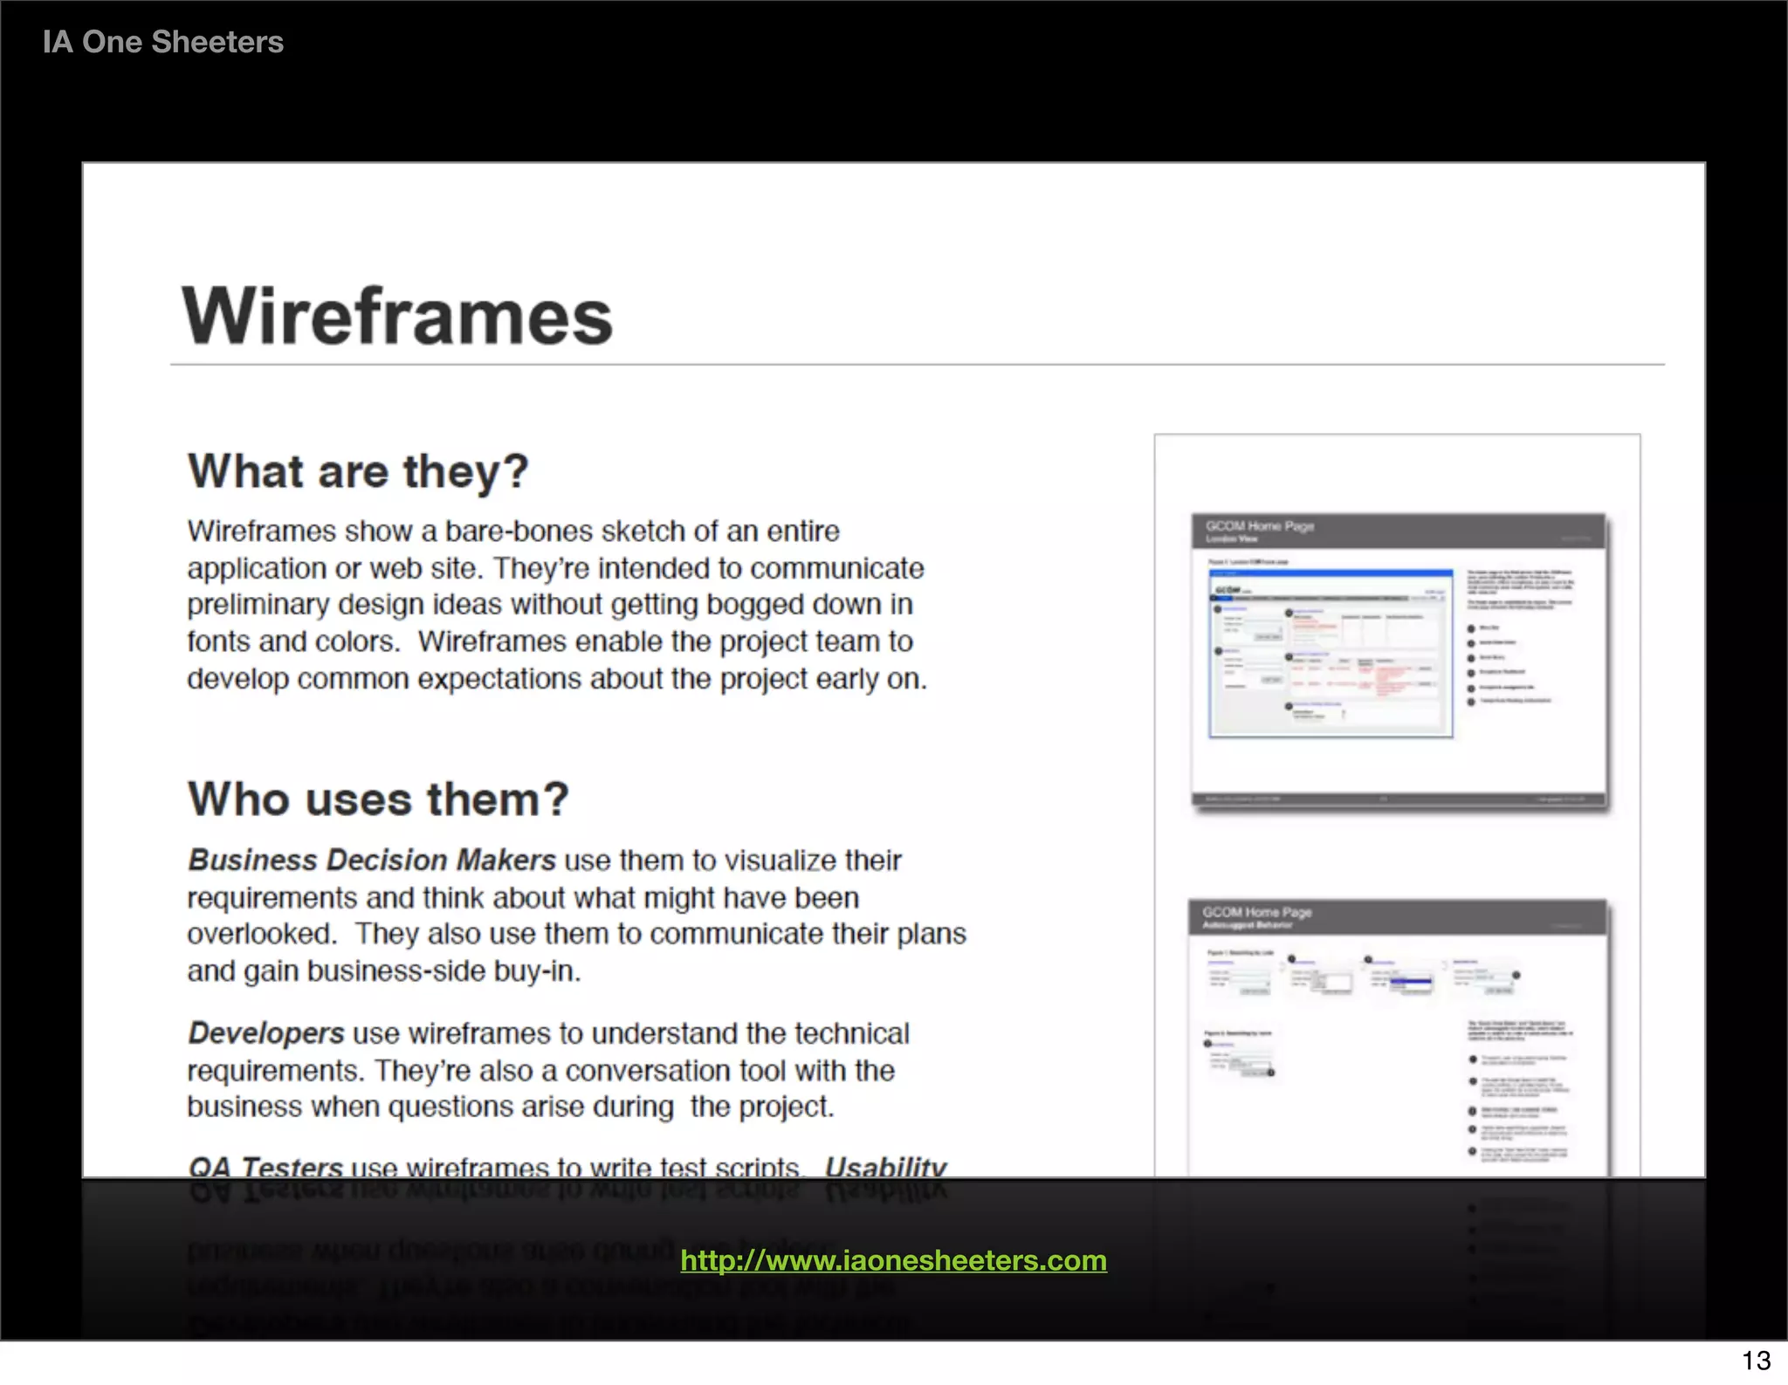Click the bold italic 'Usability' text
This screenshot has height=1385, width=1788.
(x=885, y=1166)
